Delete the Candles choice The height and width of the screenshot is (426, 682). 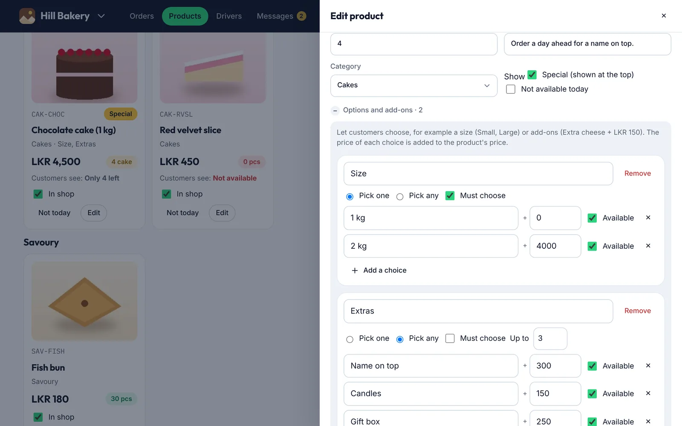[x=648, y=393]
